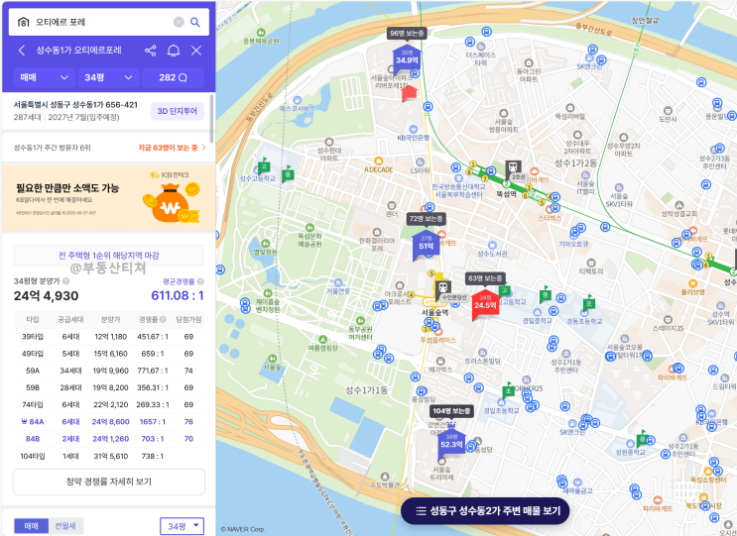737x536 pixels.
Task: Click the side panel scrollbar
Action: [x=211, y=119]
